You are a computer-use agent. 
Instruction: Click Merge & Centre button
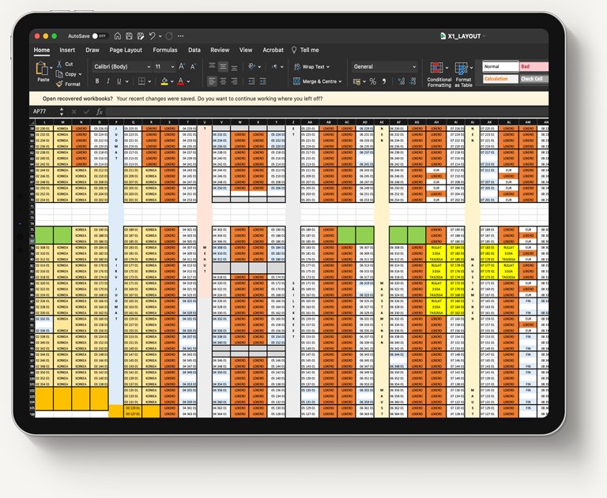click(318, 81)
